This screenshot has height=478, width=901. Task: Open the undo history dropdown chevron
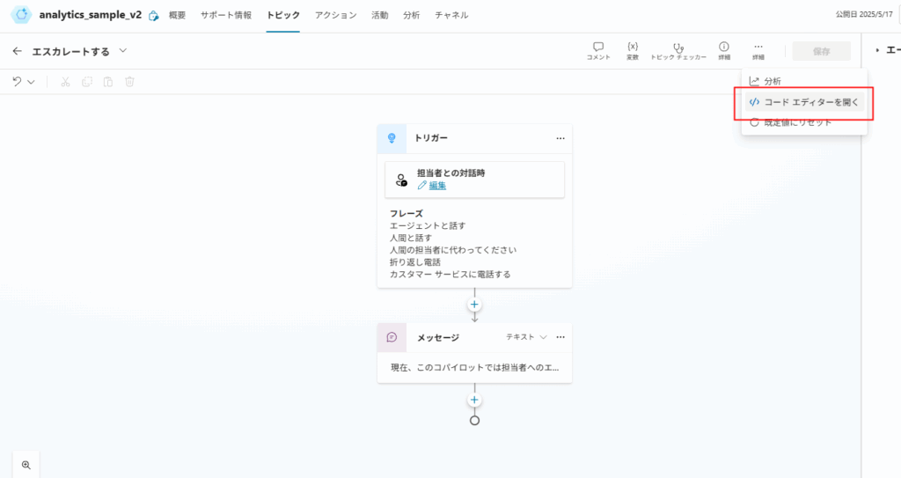[31, 82]
